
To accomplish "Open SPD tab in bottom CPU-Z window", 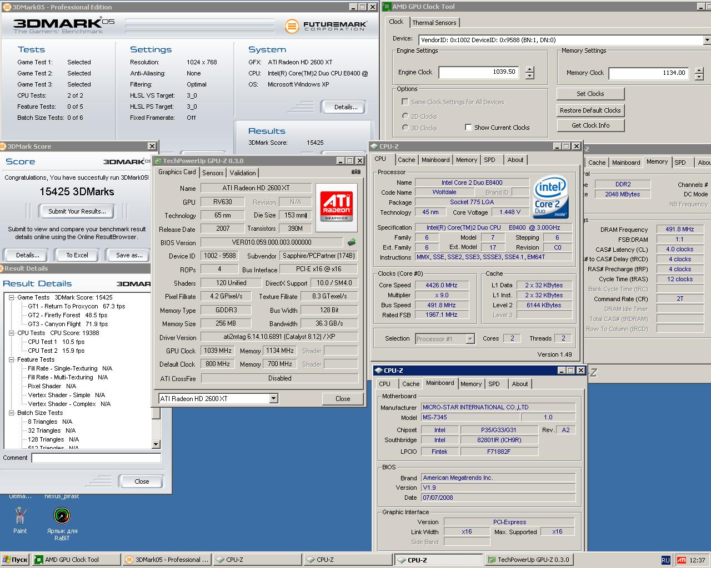I will pyautogui.click(x=494, y=384).
